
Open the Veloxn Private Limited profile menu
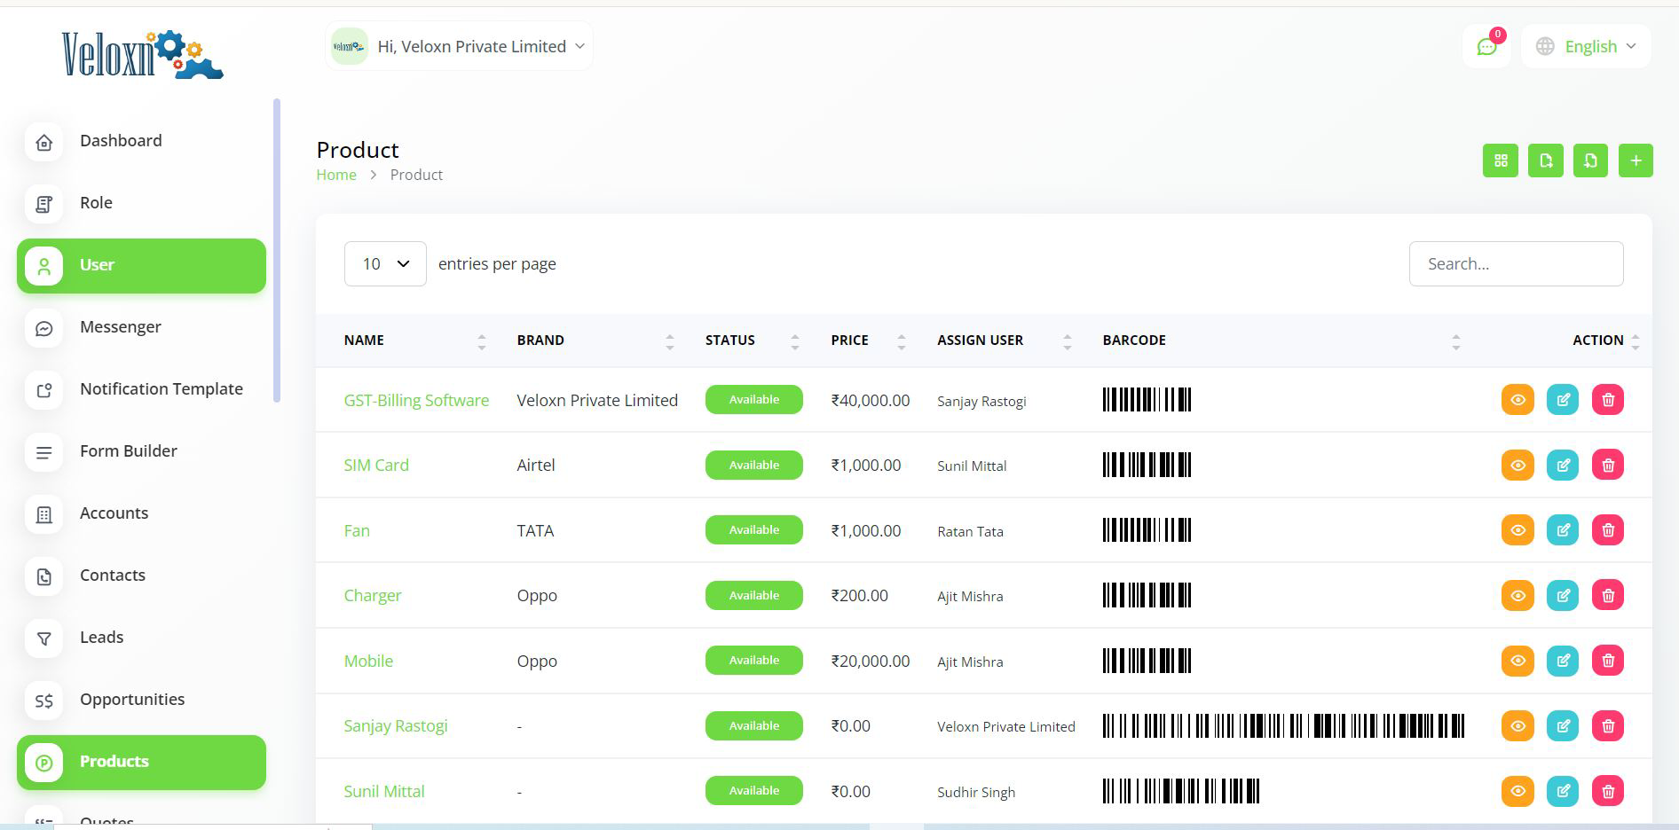pyautogui.click(x=459, y=46)
